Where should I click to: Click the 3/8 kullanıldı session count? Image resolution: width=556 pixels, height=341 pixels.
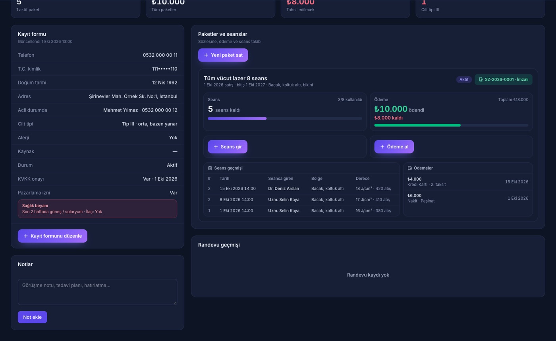(x=350, y=100)
